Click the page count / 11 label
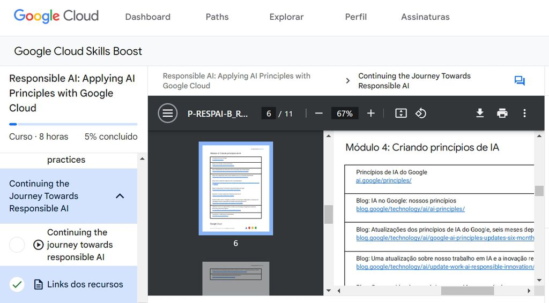 pyautogui.click(x=285, y=113)
